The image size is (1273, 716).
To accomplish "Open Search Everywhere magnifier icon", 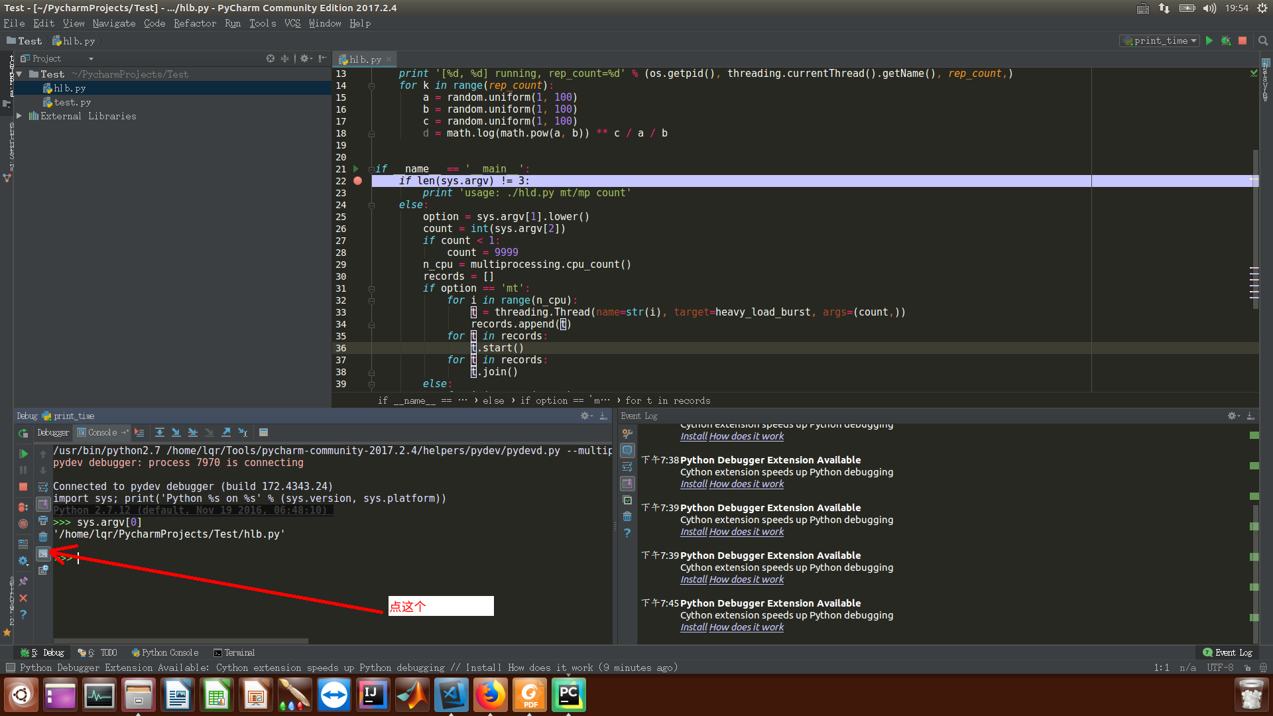I will [1263, 40].
